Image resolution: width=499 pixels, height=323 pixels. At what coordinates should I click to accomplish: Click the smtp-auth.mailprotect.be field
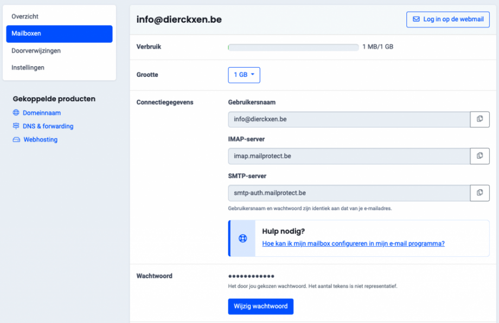[349, 193]
